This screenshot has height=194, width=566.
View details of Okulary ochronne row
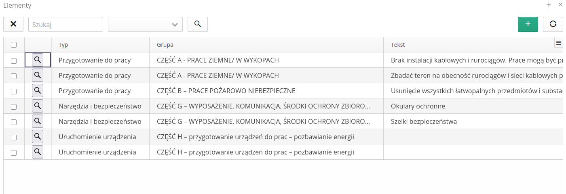pyautogui.click(x=38, y=106)
